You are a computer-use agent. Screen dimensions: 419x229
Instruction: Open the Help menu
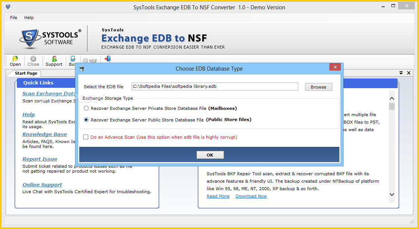pyautogui.click(x=29, y=17)
